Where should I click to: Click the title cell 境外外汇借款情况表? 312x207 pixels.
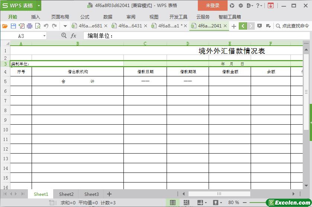(232, 51)
